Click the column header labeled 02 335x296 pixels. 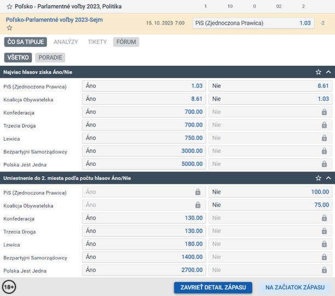(279, 7)
